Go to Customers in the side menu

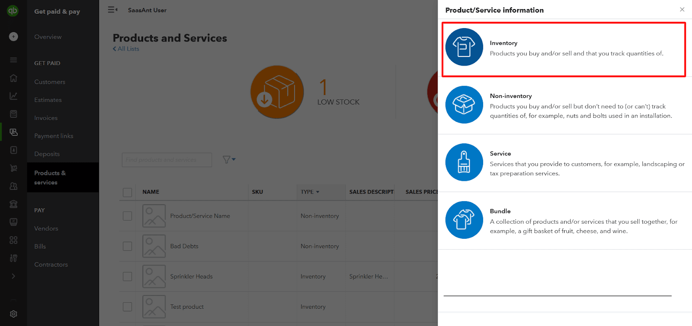point(50,82)
